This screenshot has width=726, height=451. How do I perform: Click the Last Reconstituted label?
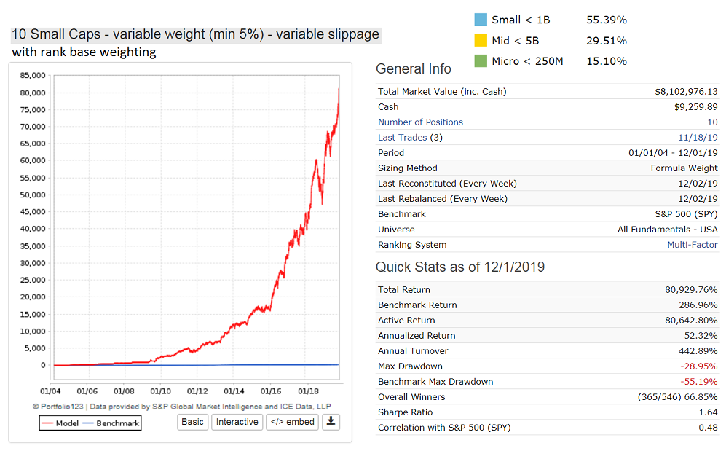[x=447, y=184]
